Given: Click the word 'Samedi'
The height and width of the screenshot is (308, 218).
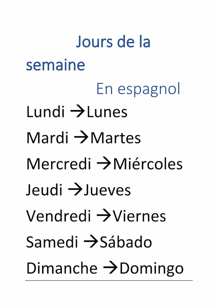Looking at the screenshot, I should click(52, 242).
